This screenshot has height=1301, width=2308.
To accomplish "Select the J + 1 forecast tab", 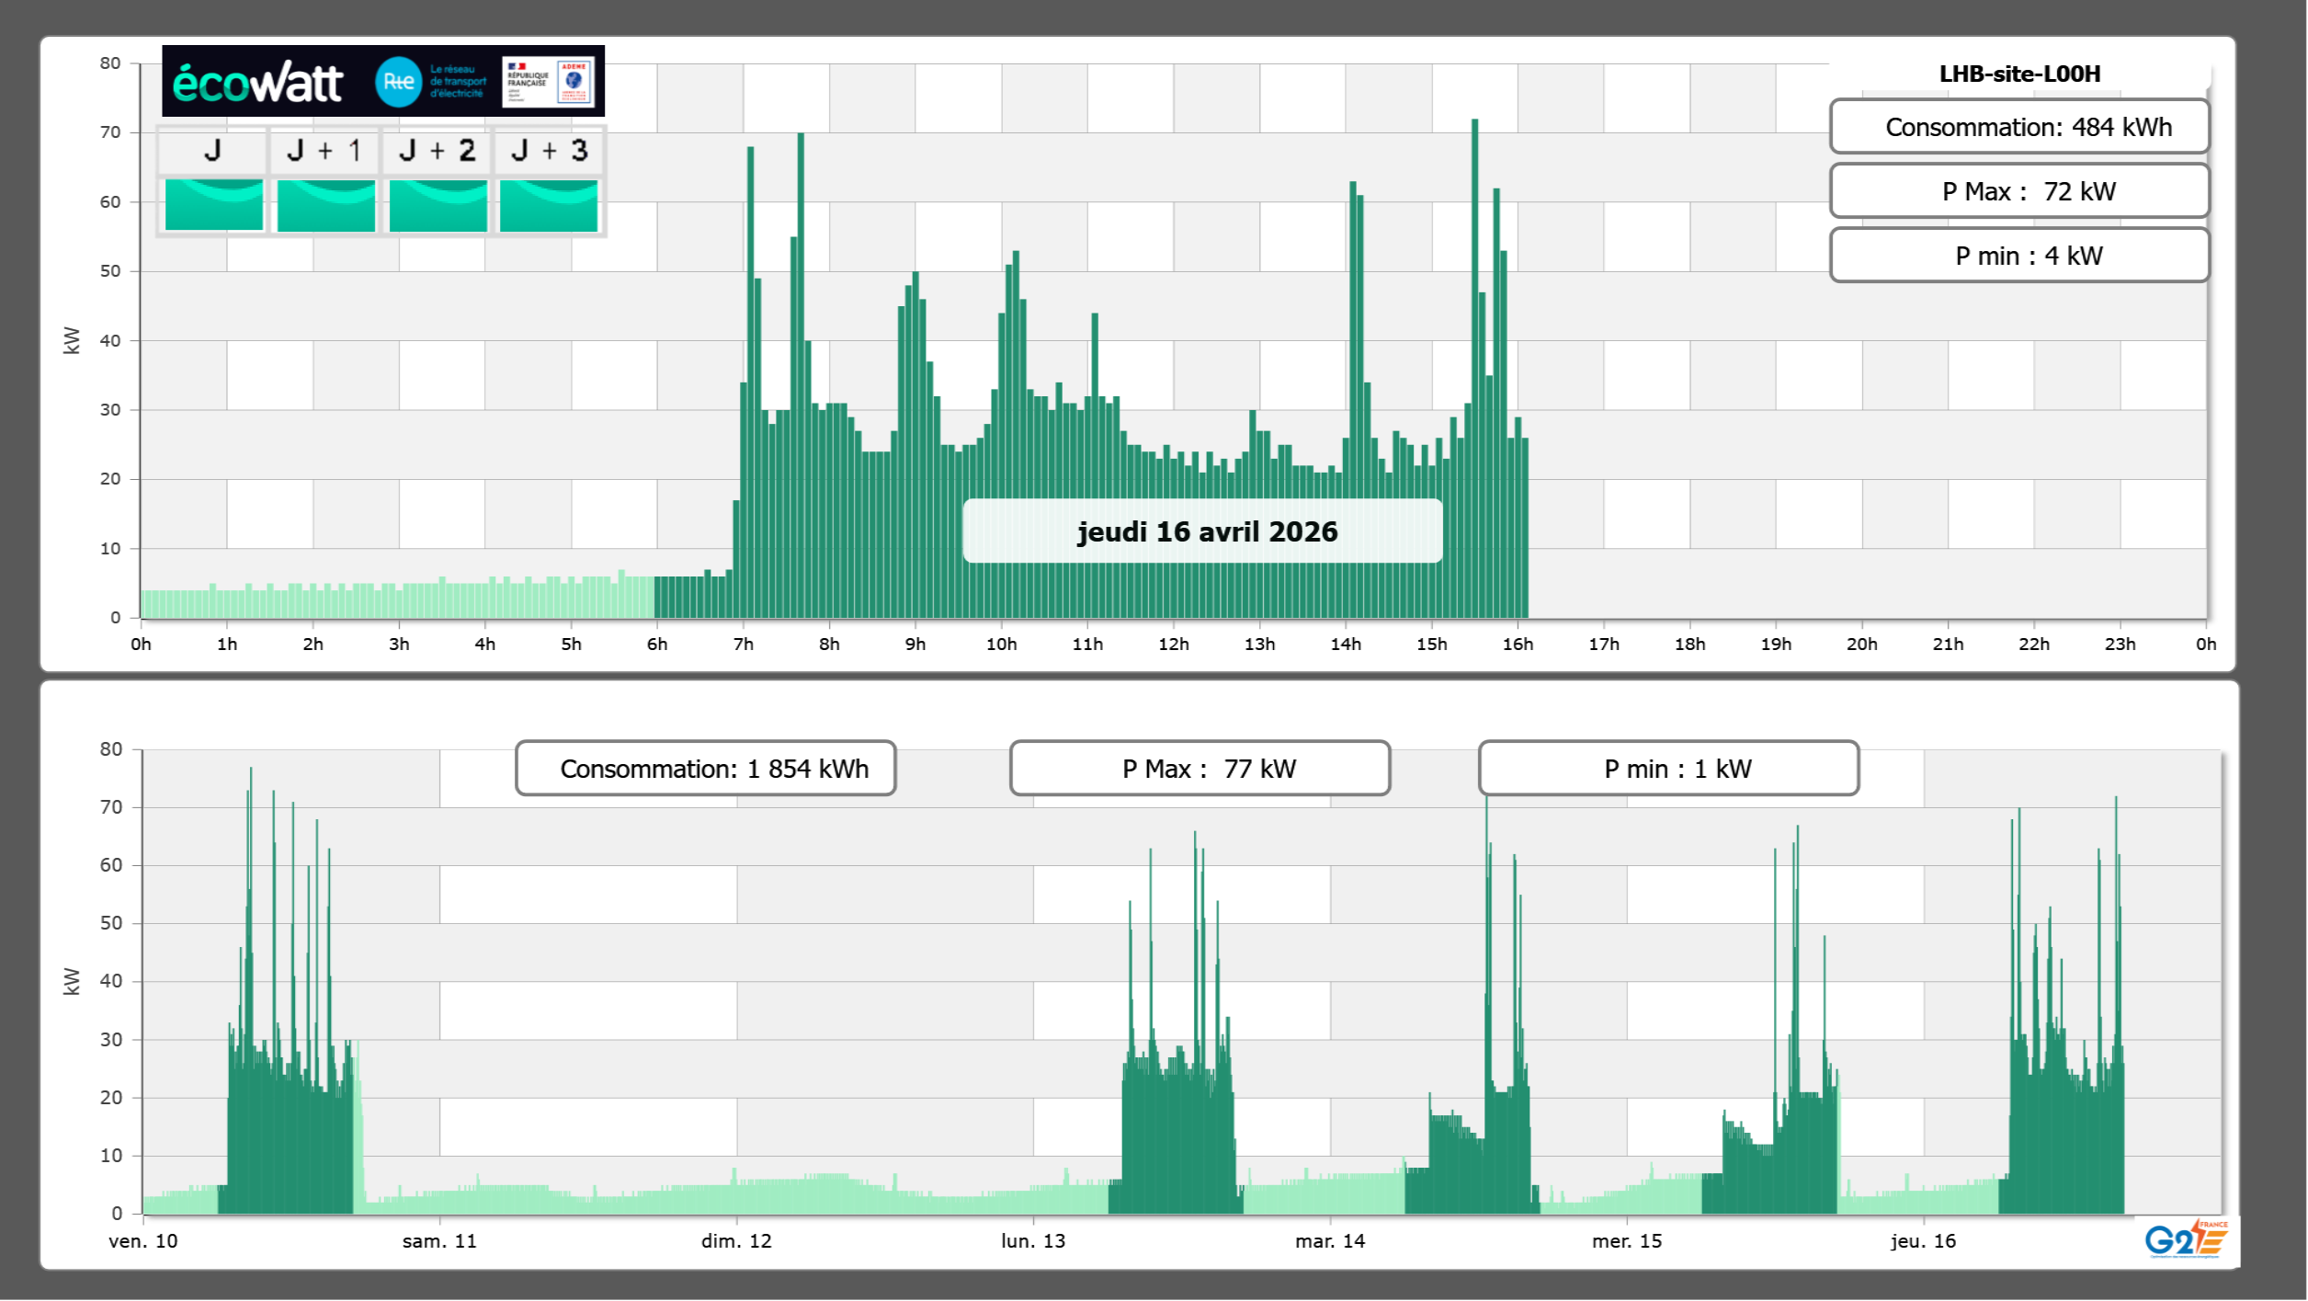I will 324,151.
